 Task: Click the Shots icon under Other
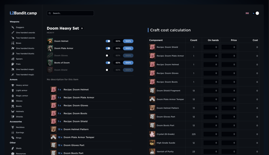click(13, 148)
